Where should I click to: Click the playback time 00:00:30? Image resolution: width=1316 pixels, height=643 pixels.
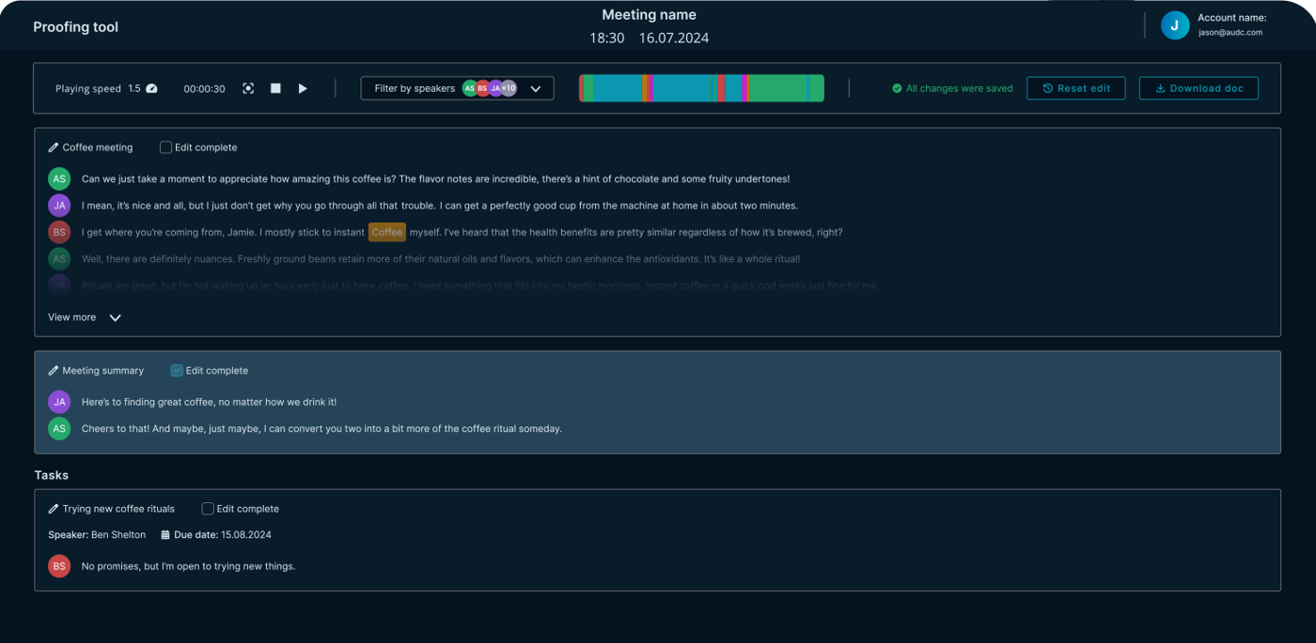click(x=204, y=89)
